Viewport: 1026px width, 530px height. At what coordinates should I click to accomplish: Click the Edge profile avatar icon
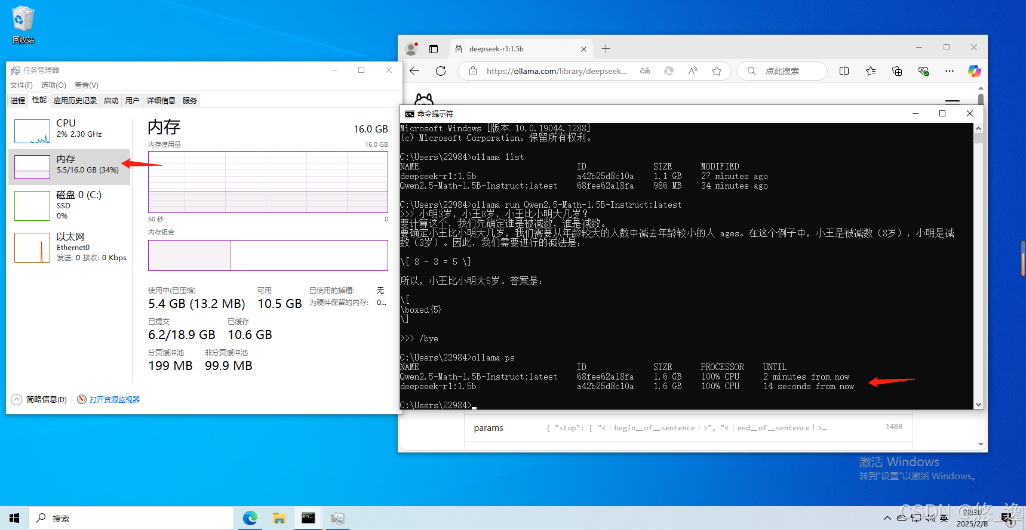pos(411,49)
